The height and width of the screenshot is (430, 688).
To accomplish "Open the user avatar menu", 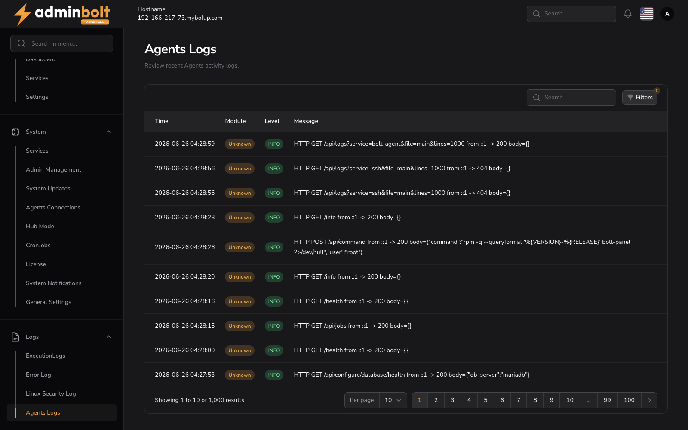I will [667, 14].
